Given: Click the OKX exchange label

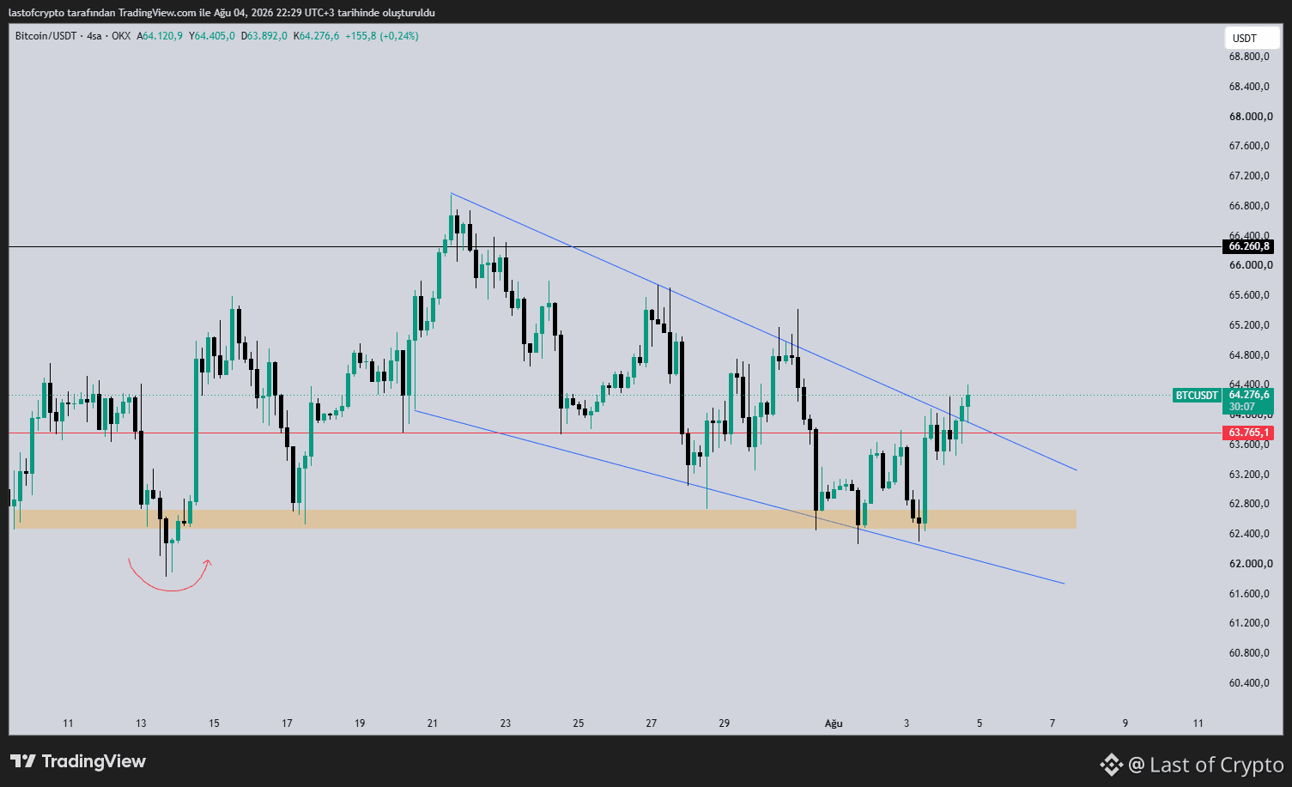Looking at the screenshot, I should click(121, 36).
